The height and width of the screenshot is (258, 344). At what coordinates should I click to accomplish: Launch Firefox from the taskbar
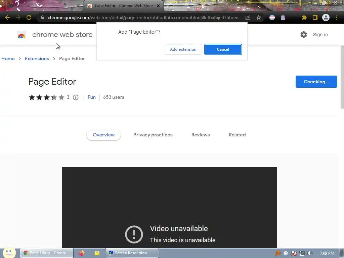[x=82, y=253]
